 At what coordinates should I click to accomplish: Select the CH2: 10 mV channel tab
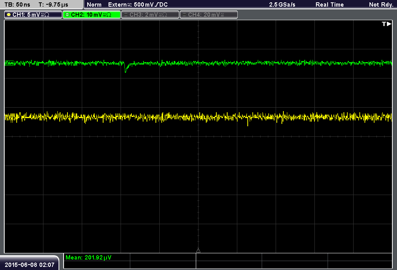coord(91,15)
